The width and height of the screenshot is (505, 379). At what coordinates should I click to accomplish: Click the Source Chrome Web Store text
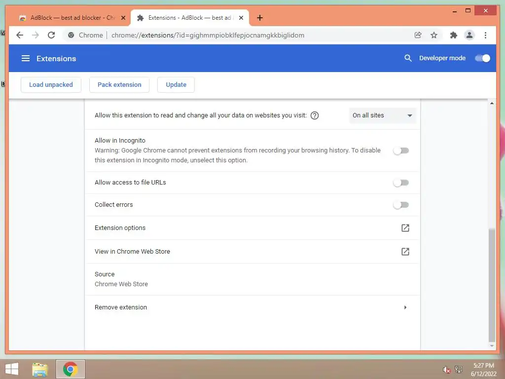coord(121,284)
